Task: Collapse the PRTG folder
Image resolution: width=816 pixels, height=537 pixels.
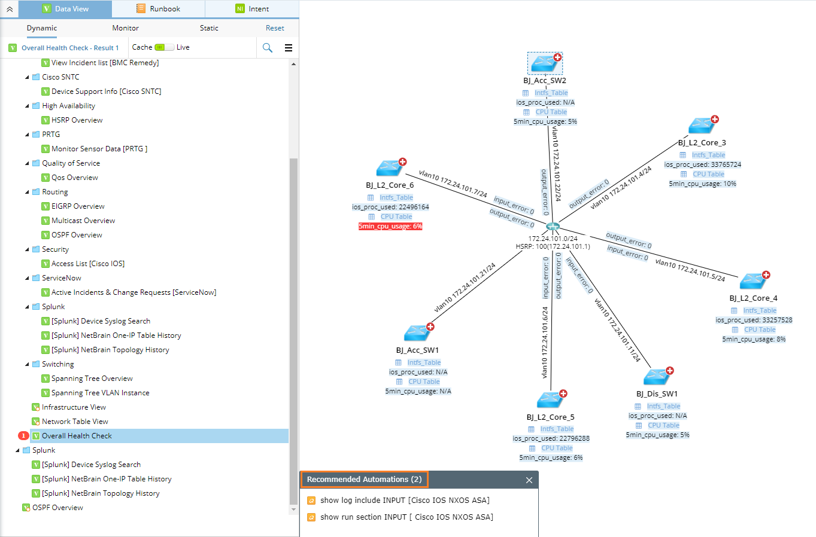Action: click(27, 135)
